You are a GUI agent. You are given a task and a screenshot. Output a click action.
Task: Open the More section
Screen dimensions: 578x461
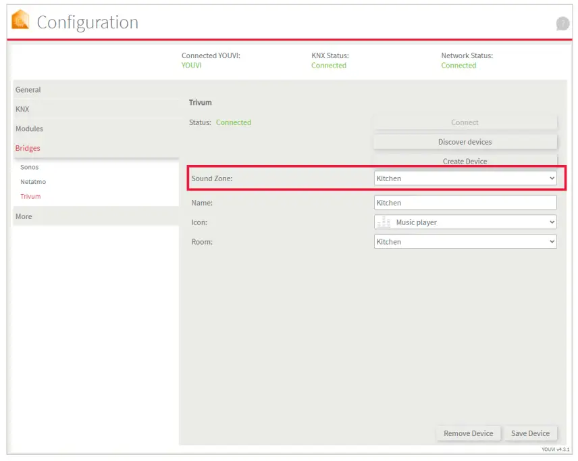coord(23,216)
